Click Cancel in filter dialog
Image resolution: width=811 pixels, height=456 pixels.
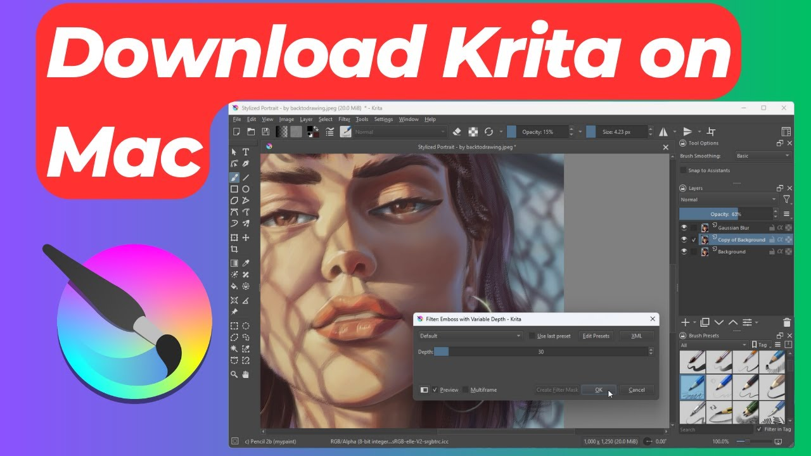tap(637, 390)
